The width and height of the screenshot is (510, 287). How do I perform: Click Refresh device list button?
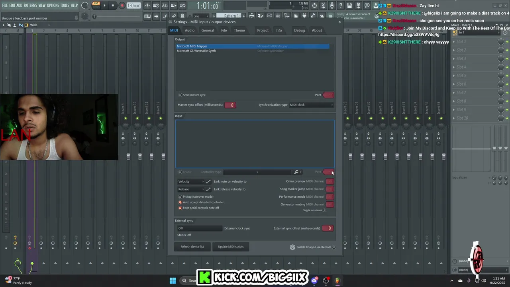[192, 247]
